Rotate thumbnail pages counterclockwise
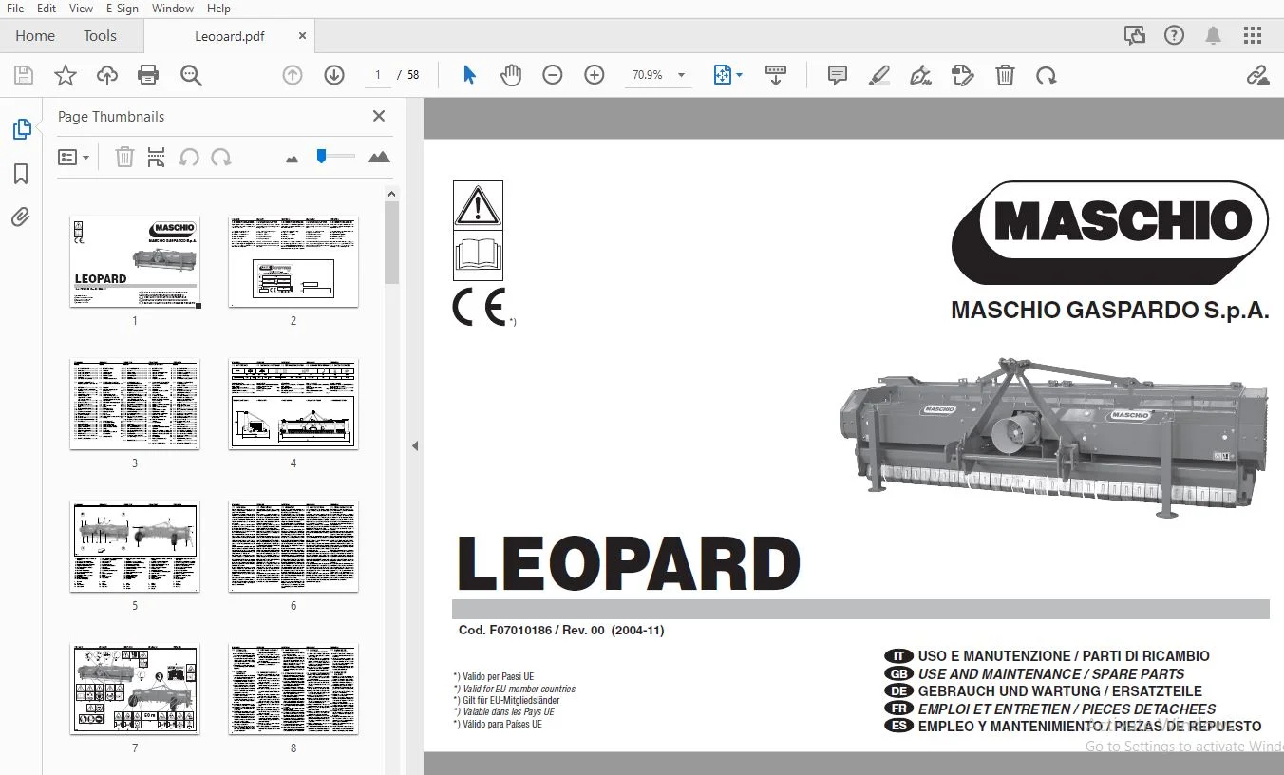 tap(189, 158)
